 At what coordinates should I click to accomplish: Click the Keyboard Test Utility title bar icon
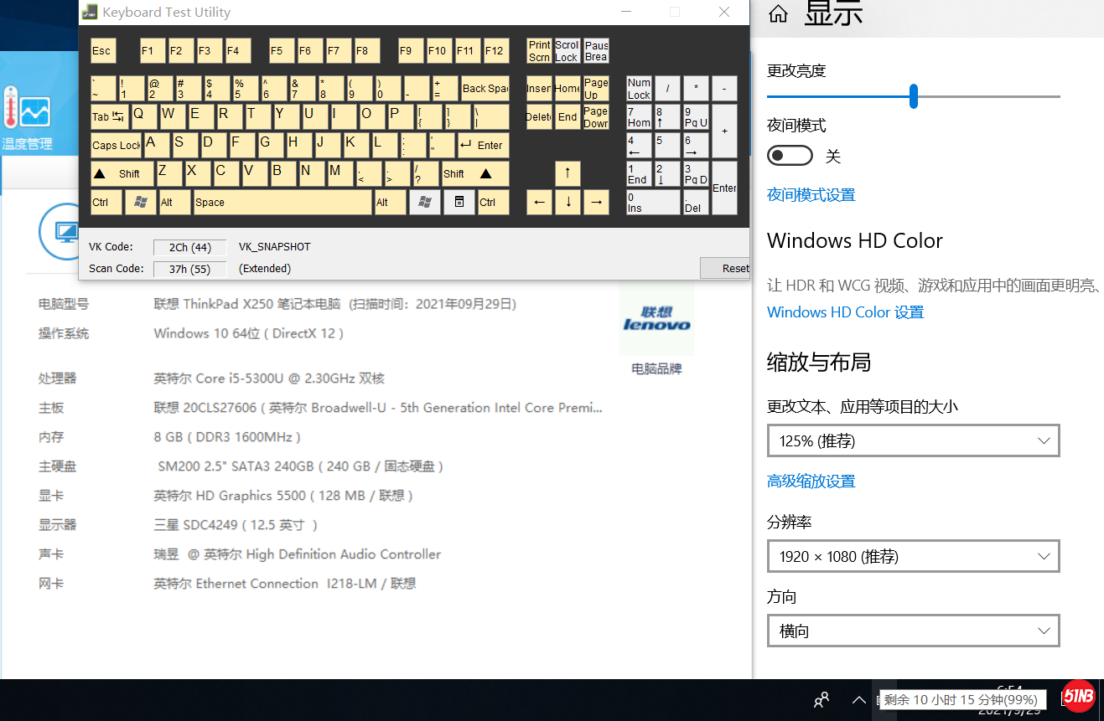coord(89,12)
